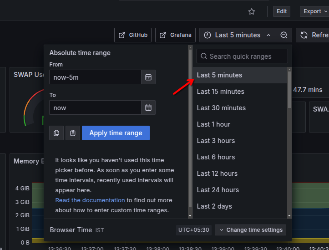This screenshot has width=329, height=250.
Task: Click the Refresh dashboard button
Action: click(313, 35)
